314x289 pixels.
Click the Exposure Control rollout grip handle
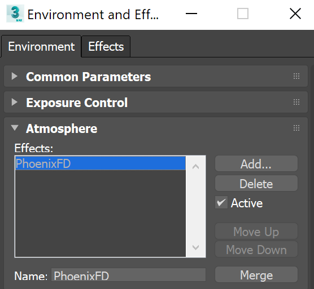(x=296, y=102)
